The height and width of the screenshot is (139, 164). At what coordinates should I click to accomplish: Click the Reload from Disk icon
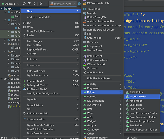[24, 113]
